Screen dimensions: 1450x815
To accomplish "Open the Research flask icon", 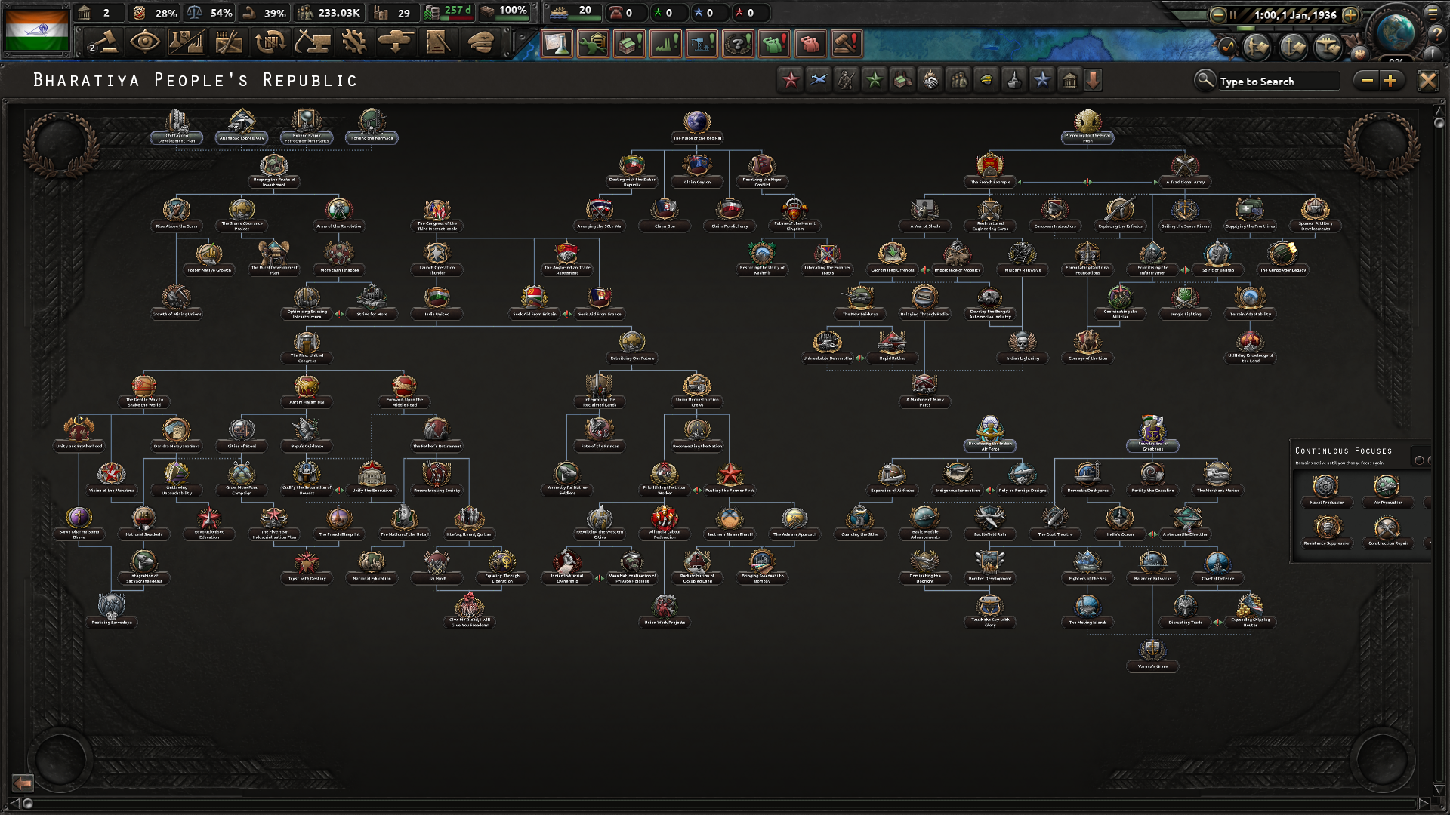I will click(187, 42).
